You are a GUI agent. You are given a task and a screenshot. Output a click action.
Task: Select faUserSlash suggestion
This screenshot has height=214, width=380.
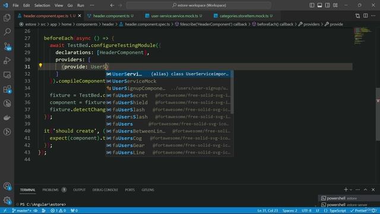click(x=169, y=109)
